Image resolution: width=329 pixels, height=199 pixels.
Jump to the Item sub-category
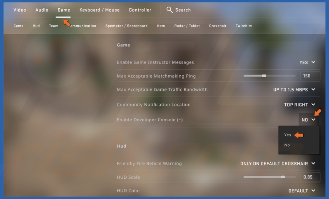pyautogui.click(x=161, y=26)
